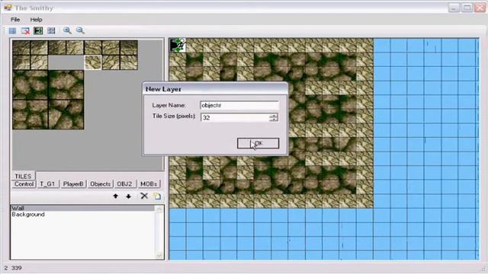Delete the selected layer with X icon
Screen dimensions: 488x274
(144, 196)
